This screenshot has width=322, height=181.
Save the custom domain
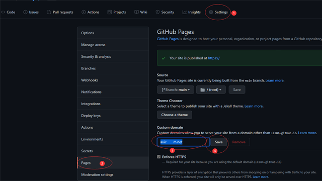coord(218,142)
